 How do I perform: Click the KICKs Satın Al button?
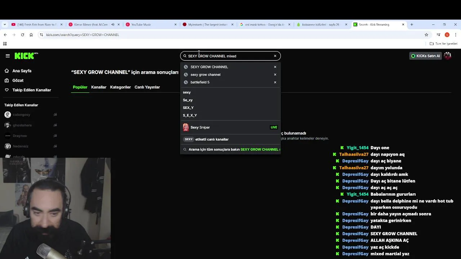425,56
